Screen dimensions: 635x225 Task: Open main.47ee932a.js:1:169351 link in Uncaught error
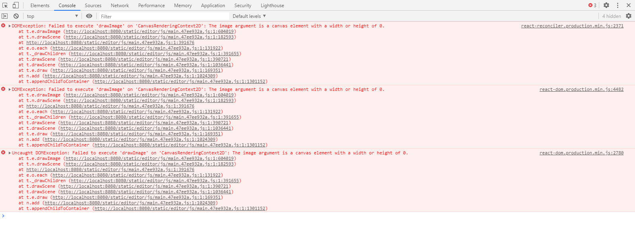click(x=136, y=197)
